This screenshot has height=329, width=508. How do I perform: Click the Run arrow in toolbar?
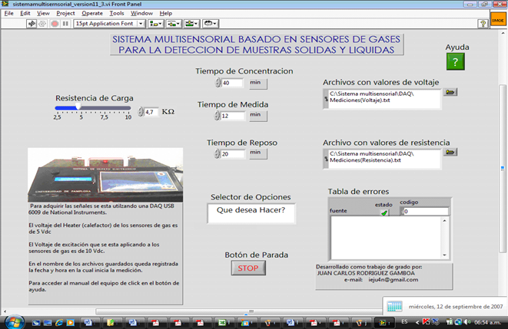point(32,24)
